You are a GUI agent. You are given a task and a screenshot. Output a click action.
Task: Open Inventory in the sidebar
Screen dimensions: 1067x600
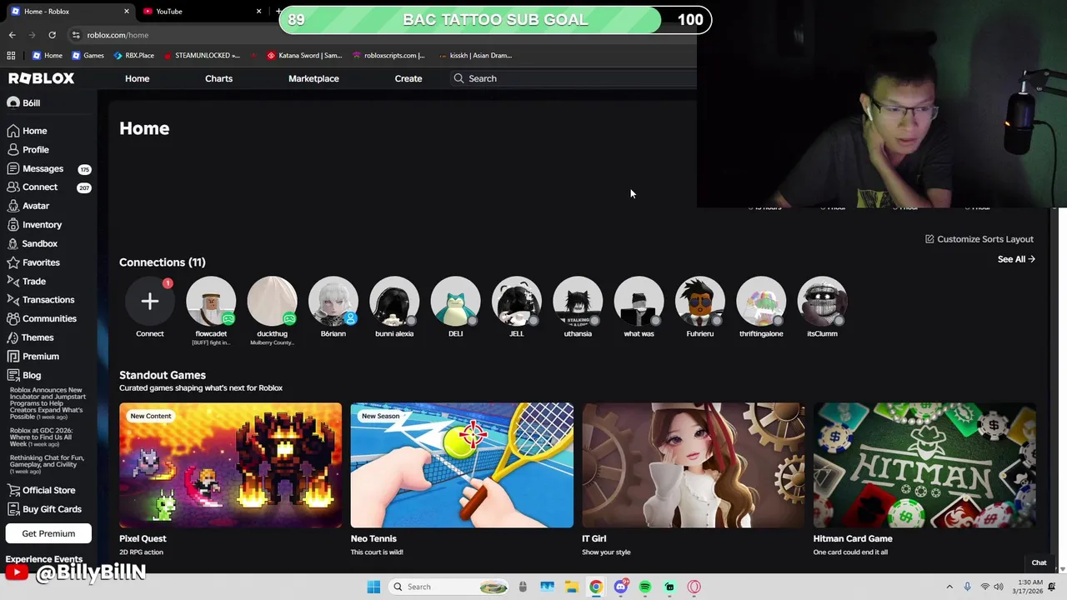point(34,225)
